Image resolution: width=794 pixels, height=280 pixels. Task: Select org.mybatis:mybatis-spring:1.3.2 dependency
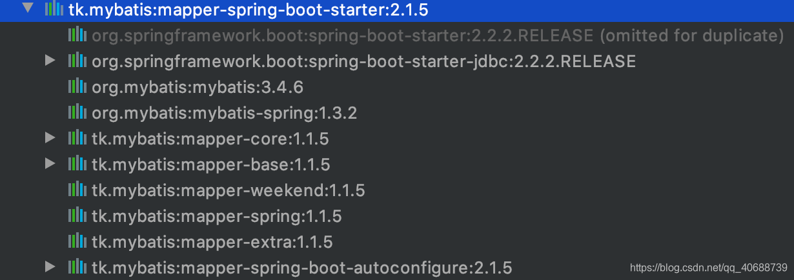(225, 113)
